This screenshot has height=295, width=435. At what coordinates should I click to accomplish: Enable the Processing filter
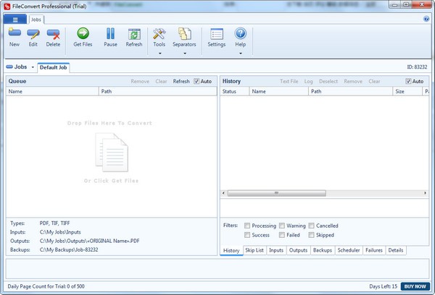click(247, 226)
